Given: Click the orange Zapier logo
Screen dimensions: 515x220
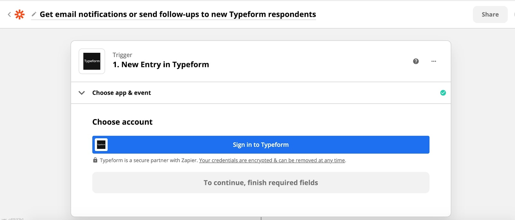Looking at the screenshot, I should click(x=20, y=14).
